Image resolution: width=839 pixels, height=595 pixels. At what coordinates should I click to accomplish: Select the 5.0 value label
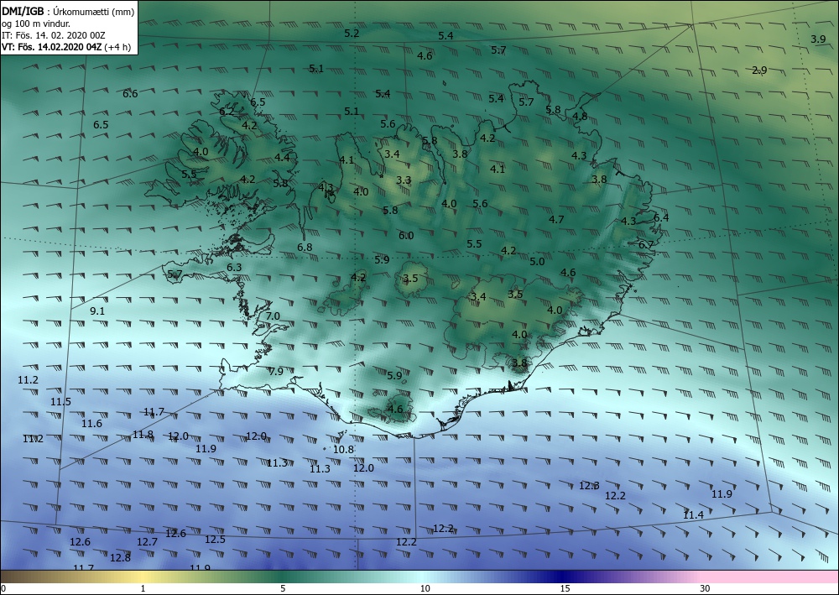[537, 262]
